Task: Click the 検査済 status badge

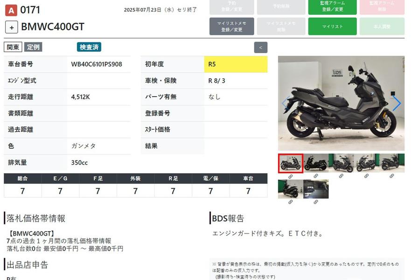Action: pyautogui.click(x=89, y=47)
